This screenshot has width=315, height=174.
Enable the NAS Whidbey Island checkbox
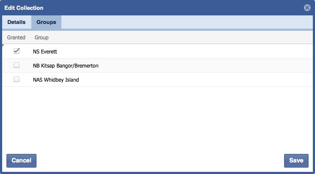17,80
